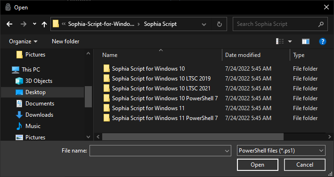334x177 pixels.
Task: Select the 3D Objects sidebar icon
Action: tap(19, 81)
